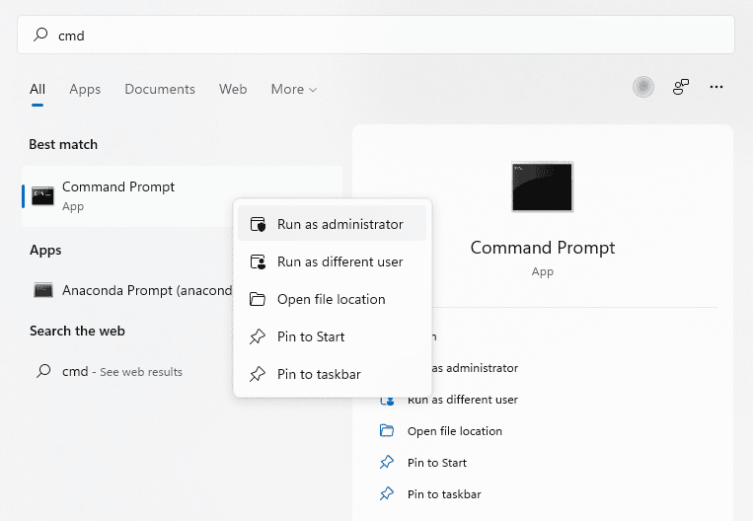Switch to the Documents tab
This screenshot has width=753, height=521.
160,89
